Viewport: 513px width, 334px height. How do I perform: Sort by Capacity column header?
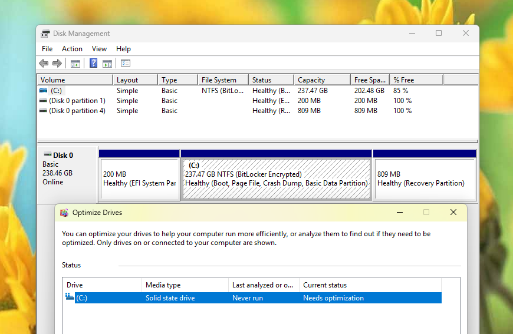pyautogui.click(x=323, y=80)
